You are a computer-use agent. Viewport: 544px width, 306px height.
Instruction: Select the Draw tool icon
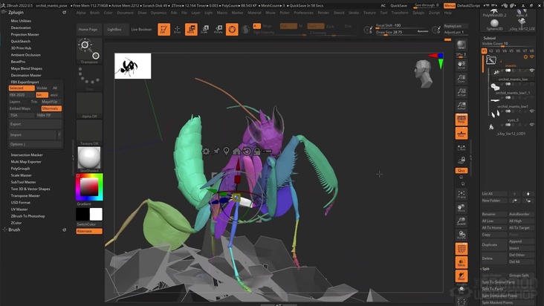(176, 29)
